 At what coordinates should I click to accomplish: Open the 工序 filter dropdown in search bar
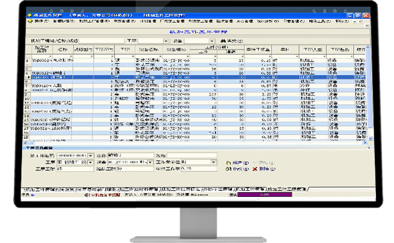click(166, 41)
